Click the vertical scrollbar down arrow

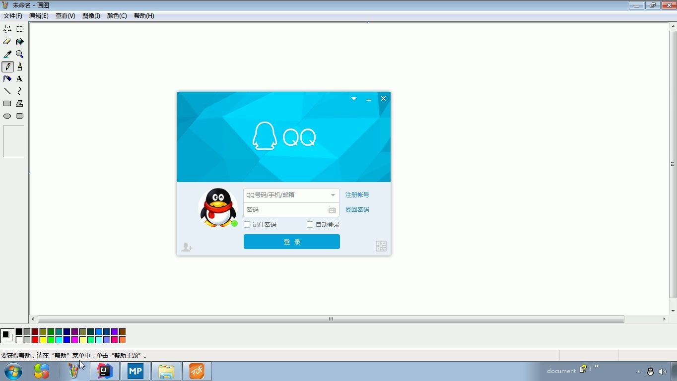[673, 311]
